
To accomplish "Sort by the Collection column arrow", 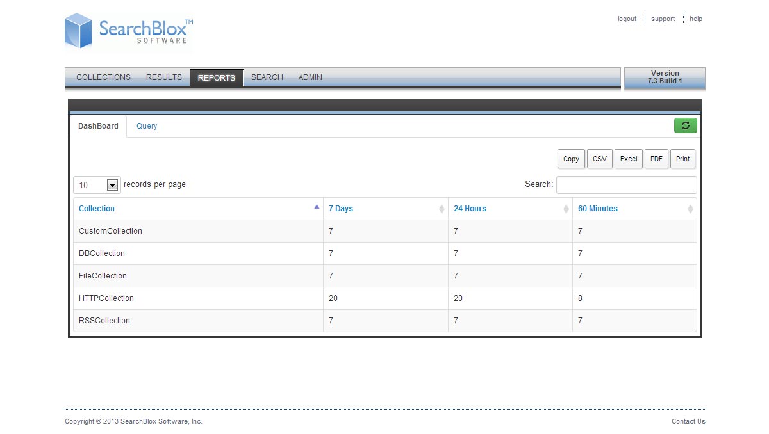I will [317, 207].
